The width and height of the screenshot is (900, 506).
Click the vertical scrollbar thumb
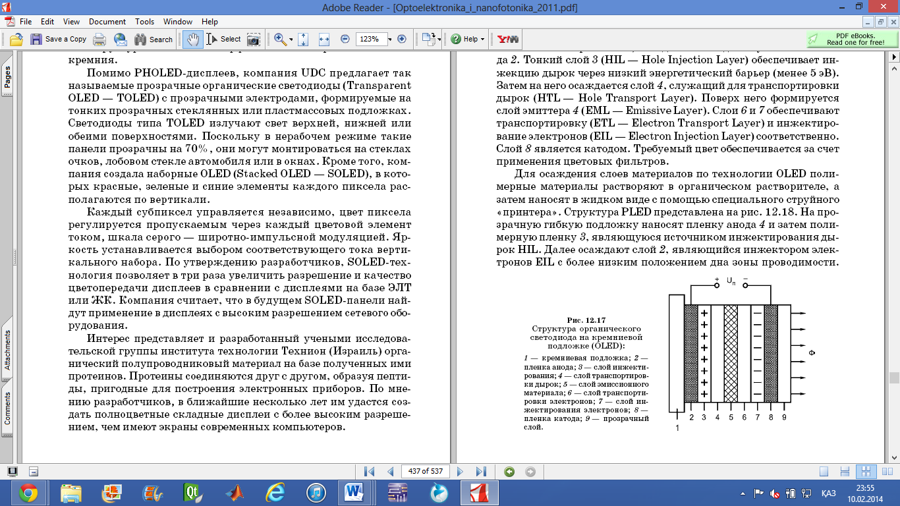(894, 378)
